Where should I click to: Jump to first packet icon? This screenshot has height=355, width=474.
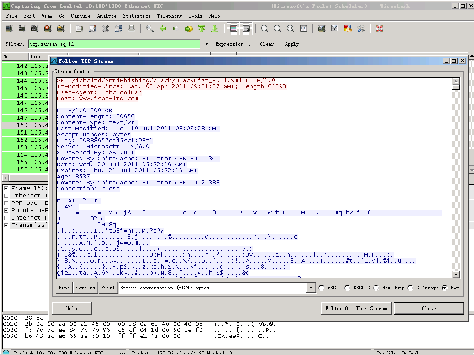[202, 29]
